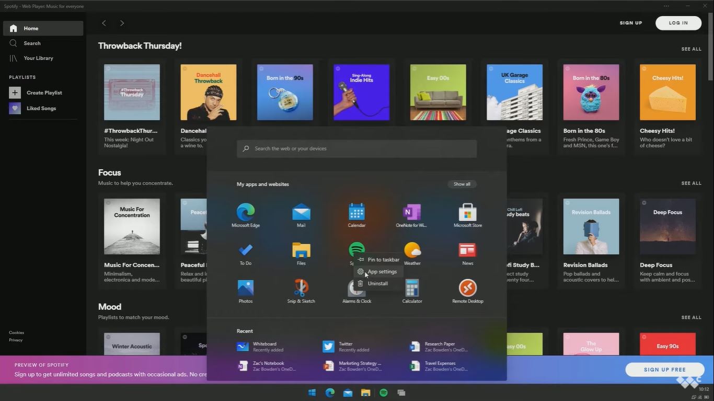Click the Windows Start button in the taskbar
This screenshot has height=401, width=714.
pyautogui.click(x=312, y=393)
